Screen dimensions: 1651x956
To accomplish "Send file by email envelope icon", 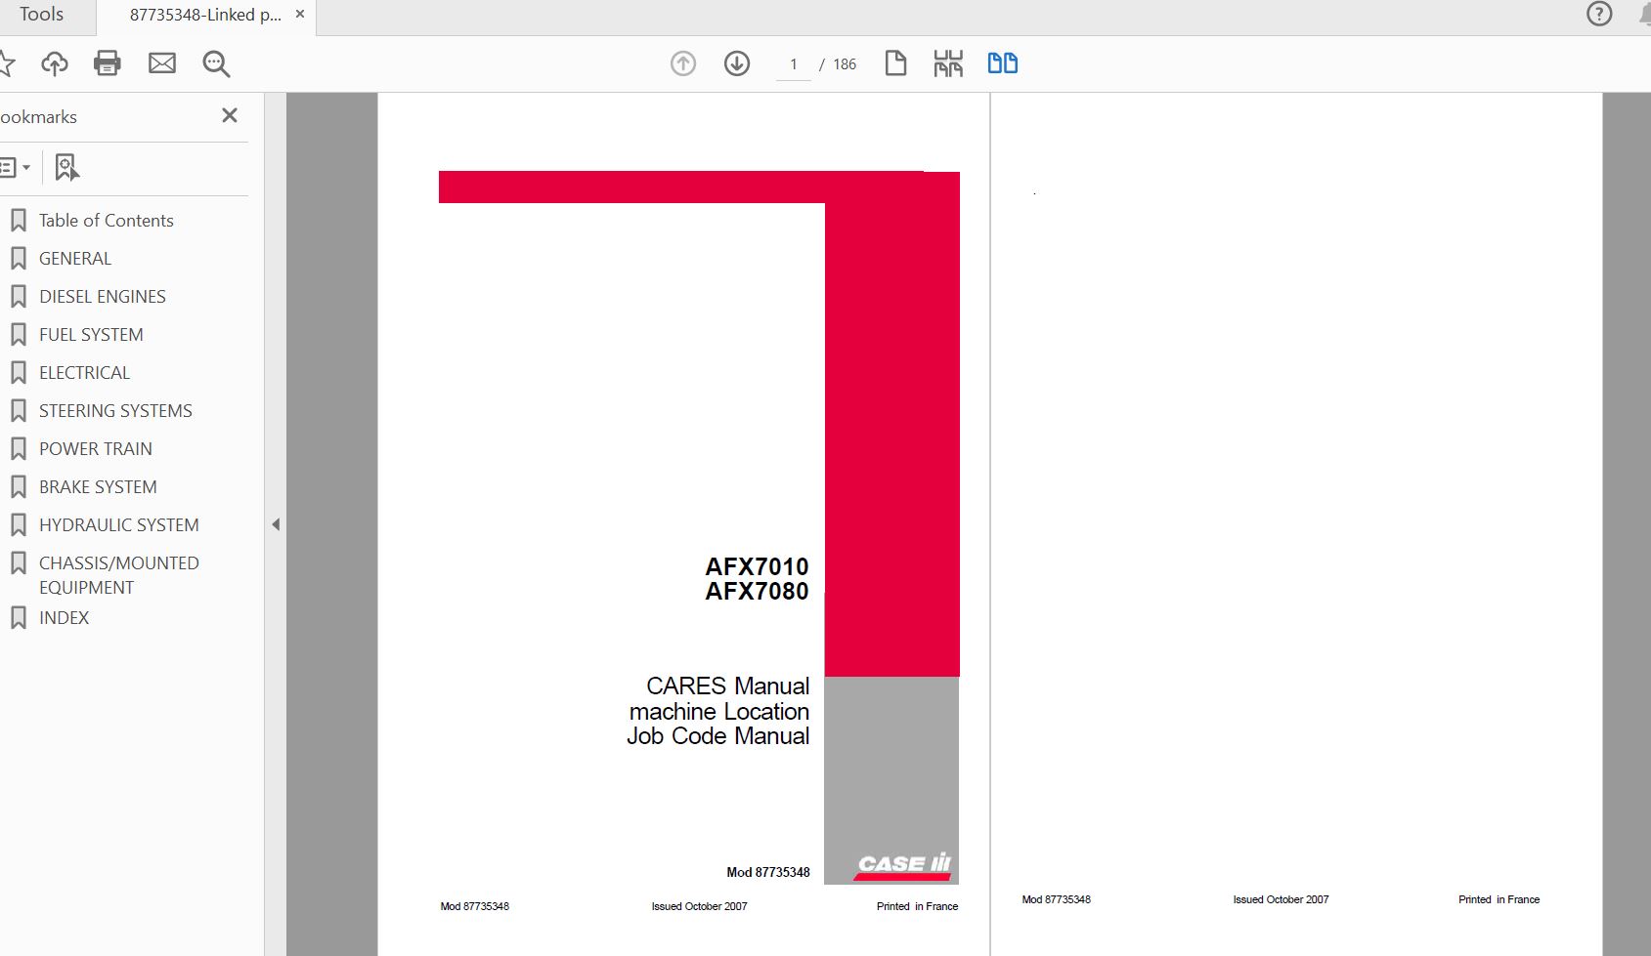I will click(162, 63).
